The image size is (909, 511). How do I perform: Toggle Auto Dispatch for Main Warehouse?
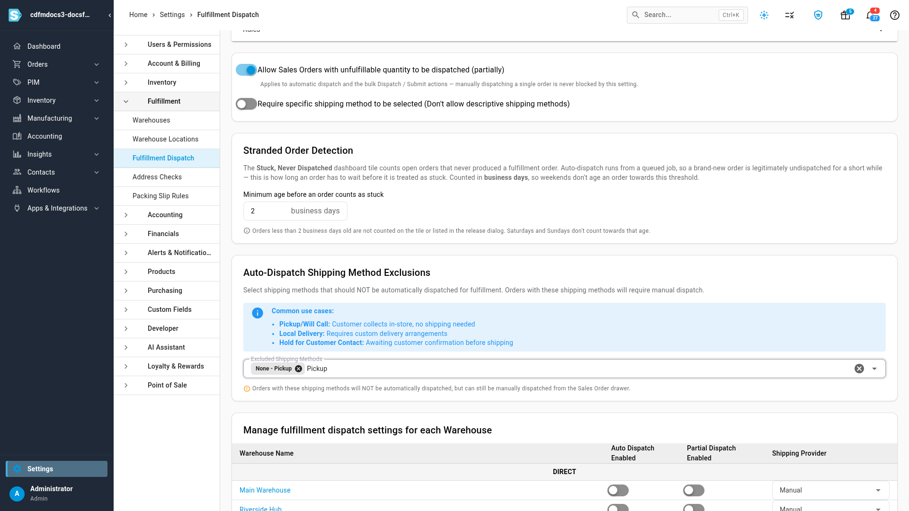[x=618, y=491]
